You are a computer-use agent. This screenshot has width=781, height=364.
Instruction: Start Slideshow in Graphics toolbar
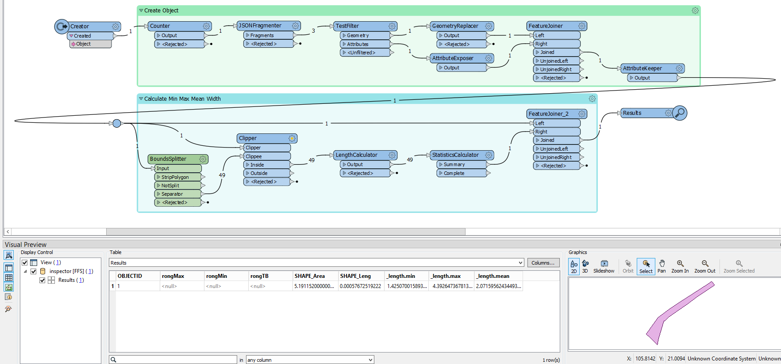click(x=604, y=267)
